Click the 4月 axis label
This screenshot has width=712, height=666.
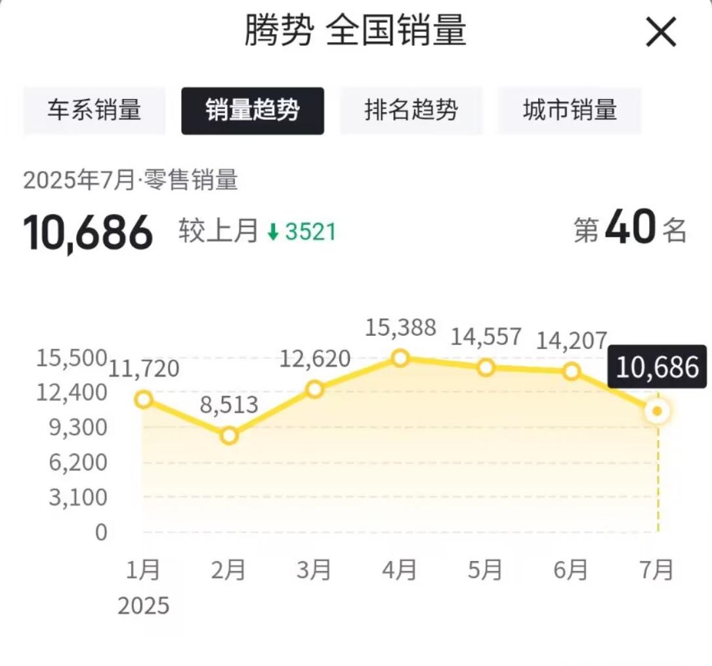[399, 570]
